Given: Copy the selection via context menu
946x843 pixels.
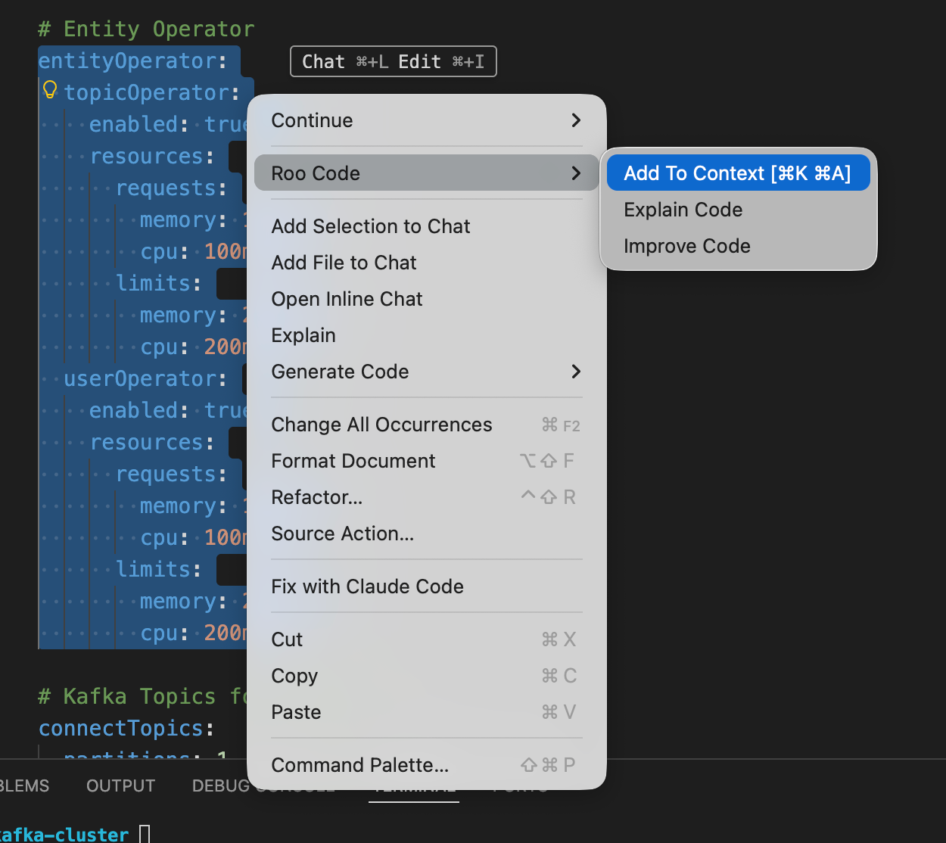Looking at the screenshot, I should point(294,676).
